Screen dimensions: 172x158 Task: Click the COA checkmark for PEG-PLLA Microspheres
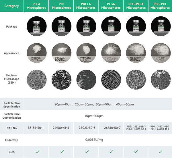point(135,151)
